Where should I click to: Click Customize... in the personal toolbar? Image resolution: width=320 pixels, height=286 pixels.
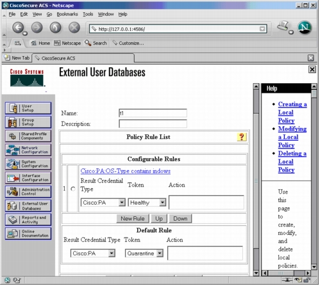coord(128,44)
